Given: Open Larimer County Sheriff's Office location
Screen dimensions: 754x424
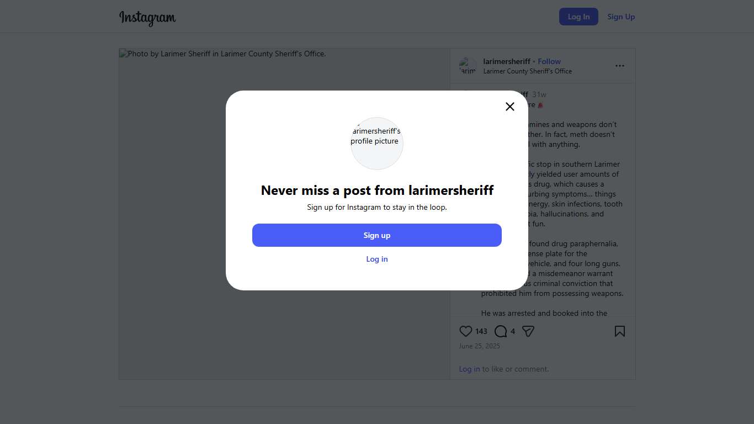Looking at the screenshot, I should (x=527, y=71).
